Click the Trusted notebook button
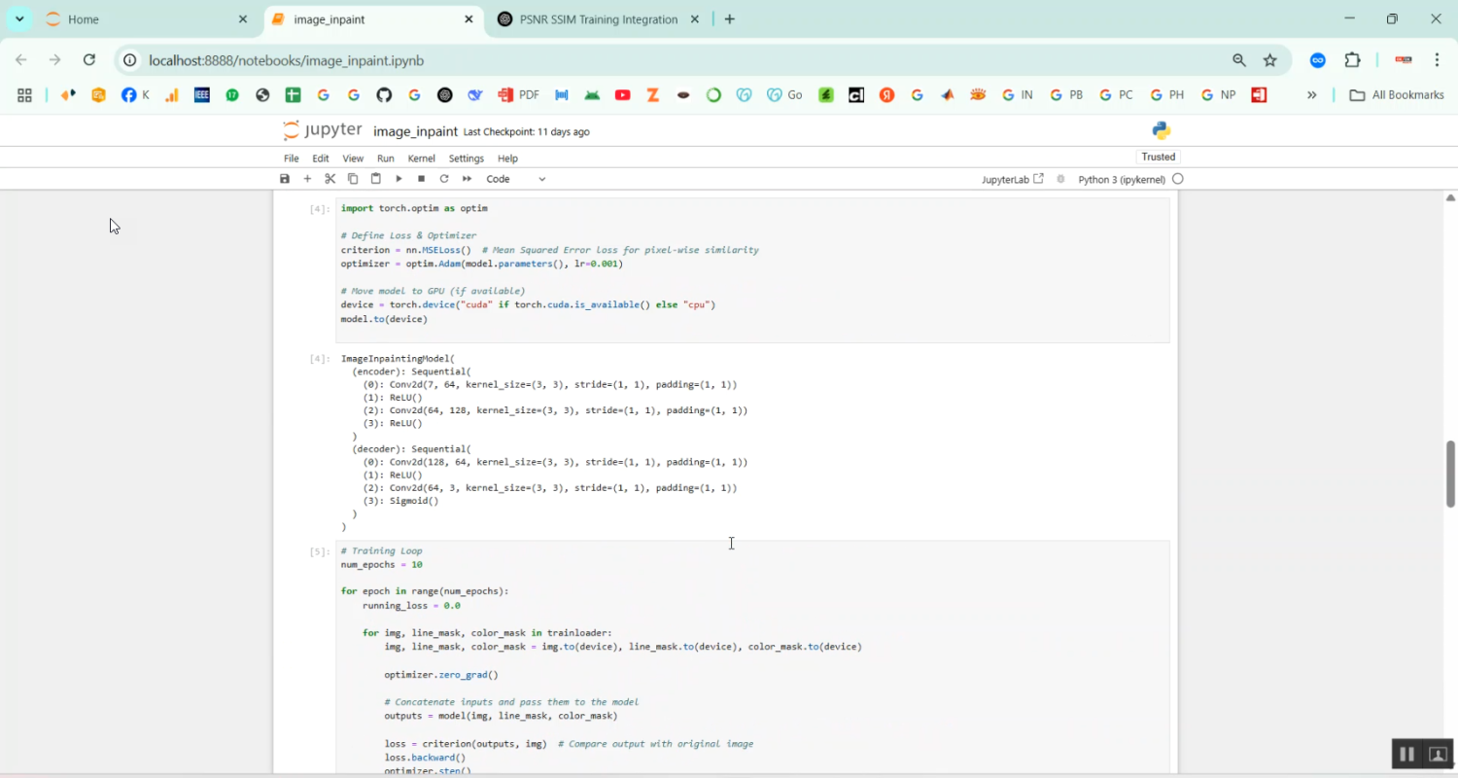Screen dimensions: 1458x778 [x=1158, y=157]
